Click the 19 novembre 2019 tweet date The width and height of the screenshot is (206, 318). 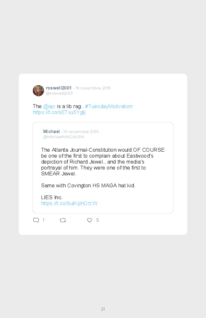93,88
